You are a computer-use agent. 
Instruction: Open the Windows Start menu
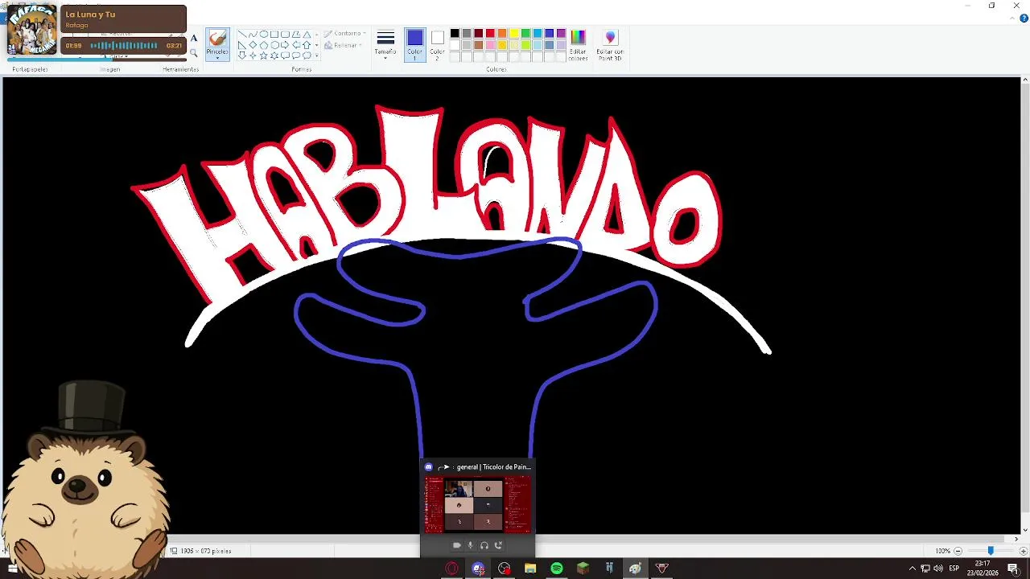(13, 569)
